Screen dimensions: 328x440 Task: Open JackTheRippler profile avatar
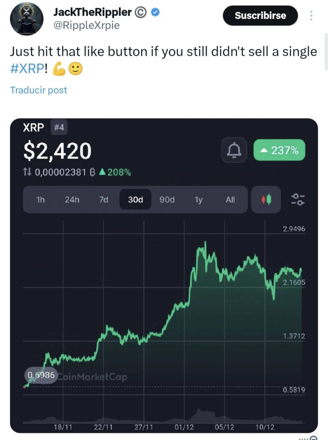[x=26, y=18]
